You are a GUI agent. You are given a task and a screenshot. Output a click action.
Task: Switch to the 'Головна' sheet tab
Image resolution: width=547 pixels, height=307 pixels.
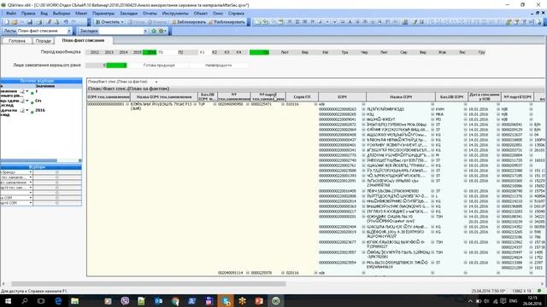pyautogui.click(x=17, y=41)
